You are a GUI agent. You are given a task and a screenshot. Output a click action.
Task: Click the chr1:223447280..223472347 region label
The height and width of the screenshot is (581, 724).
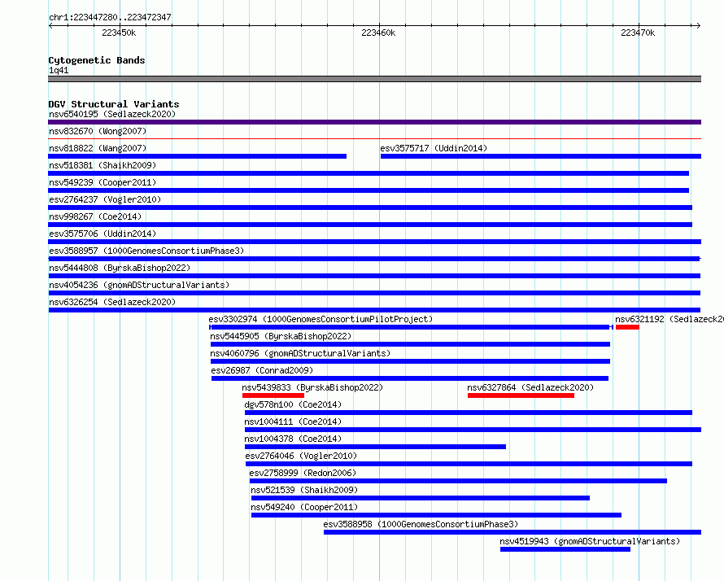point(110,17)
